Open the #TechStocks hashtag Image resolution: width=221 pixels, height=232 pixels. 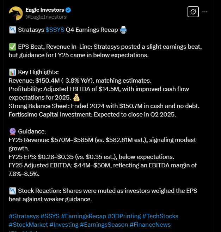[160, 216]
